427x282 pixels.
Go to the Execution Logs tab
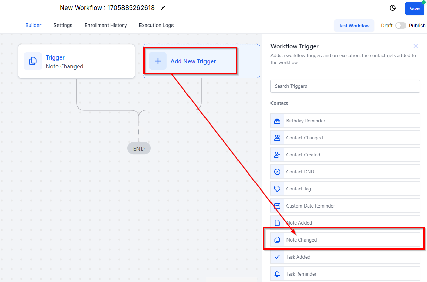point(156,25)
